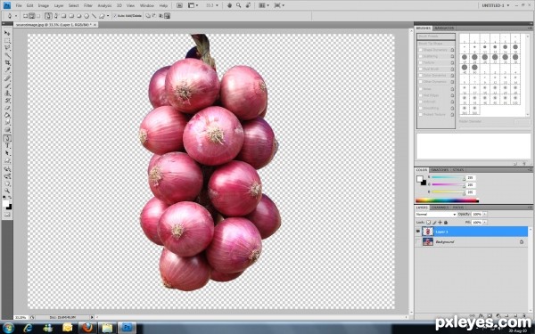Open the Opacity slider arrow

(x=485, y=214)
